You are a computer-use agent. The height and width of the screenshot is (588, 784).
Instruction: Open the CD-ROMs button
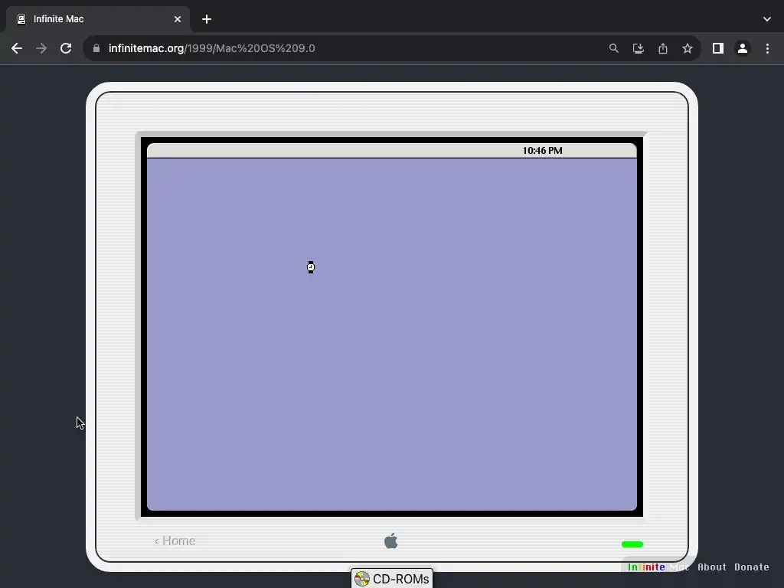coord(392,579)
